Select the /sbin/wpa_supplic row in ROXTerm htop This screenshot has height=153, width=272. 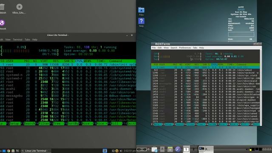tap(206, 105)
